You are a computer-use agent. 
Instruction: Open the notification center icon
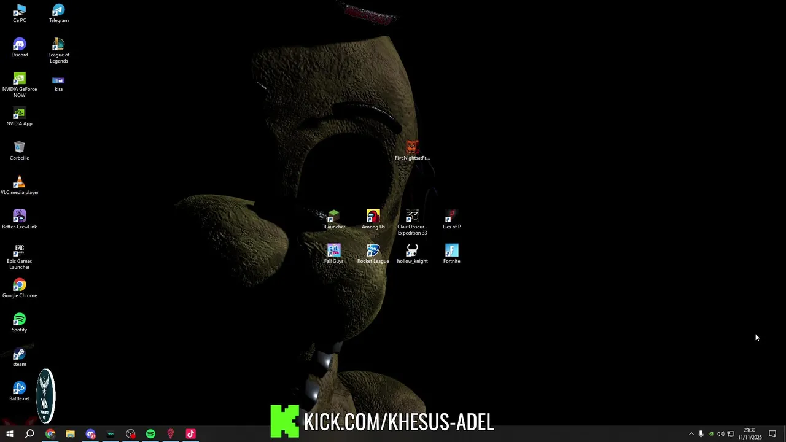772,434
